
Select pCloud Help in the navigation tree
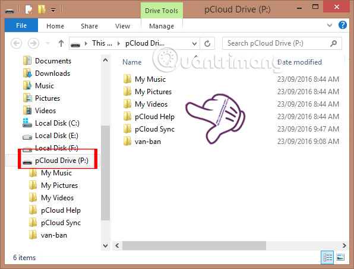61,210
